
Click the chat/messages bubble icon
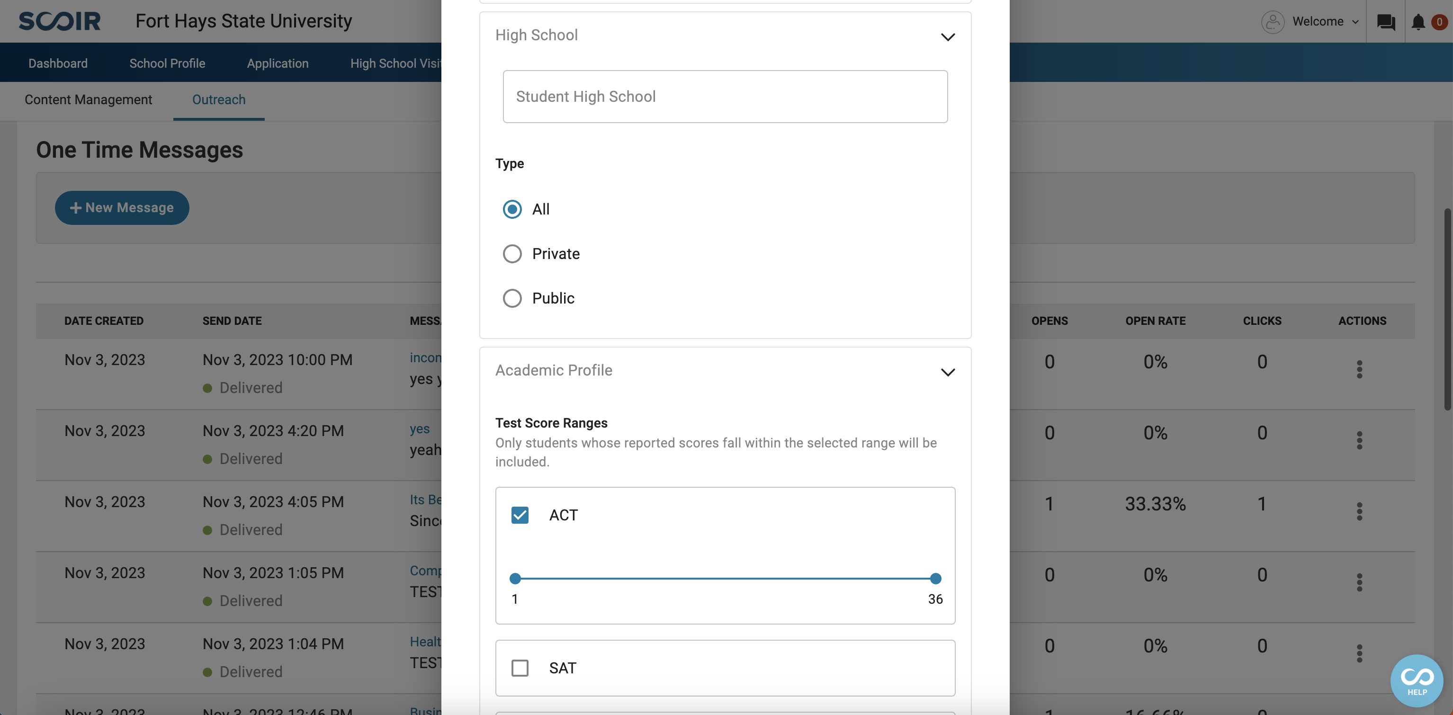click(1386, 21)
